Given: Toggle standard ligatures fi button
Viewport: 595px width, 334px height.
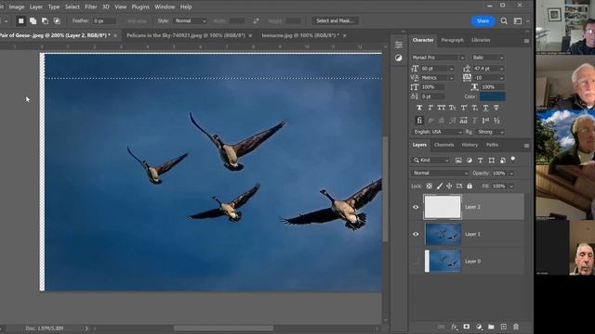Looking at the screenshot, I should click(x=419, y=121).
